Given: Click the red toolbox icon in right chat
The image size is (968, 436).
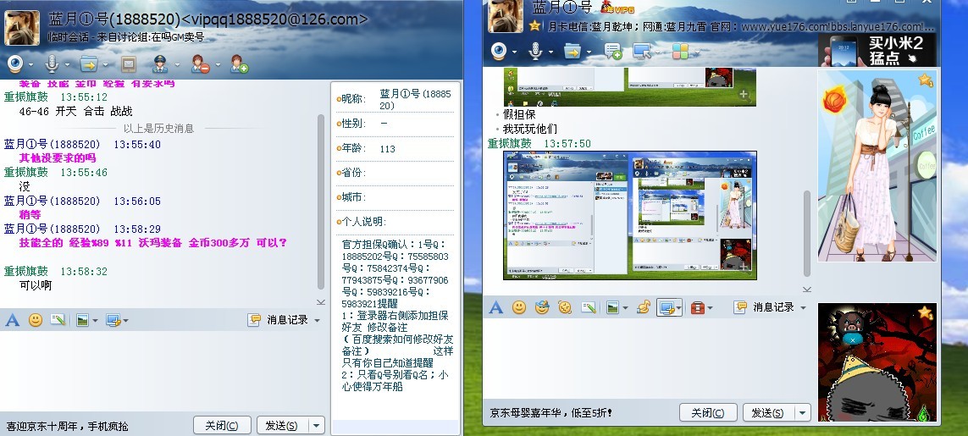Looking at the screenshot, I should pos(698,307).
